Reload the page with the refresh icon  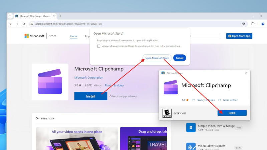(x=24, y=24)
